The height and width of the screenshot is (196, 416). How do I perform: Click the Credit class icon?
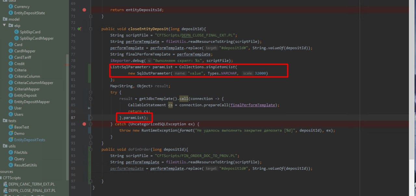[x=11, y=64]
